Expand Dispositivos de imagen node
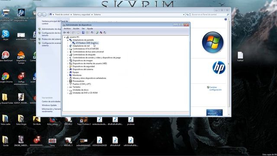 (68, 61)
